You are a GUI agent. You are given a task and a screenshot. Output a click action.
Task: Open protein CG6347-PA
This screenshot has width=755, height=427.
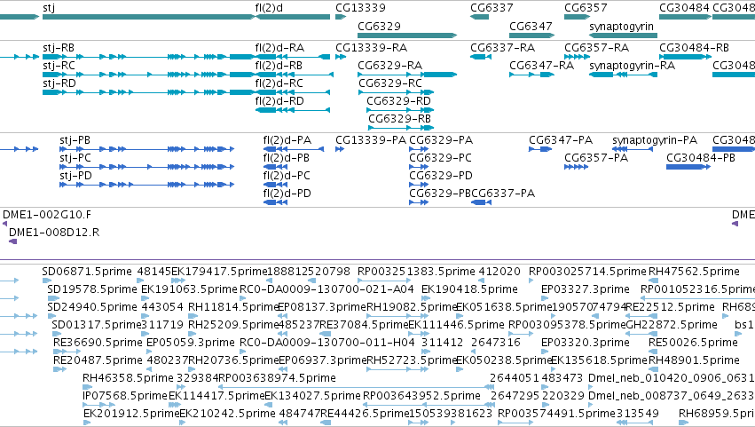pyautogui.click(x=561, y=140)
